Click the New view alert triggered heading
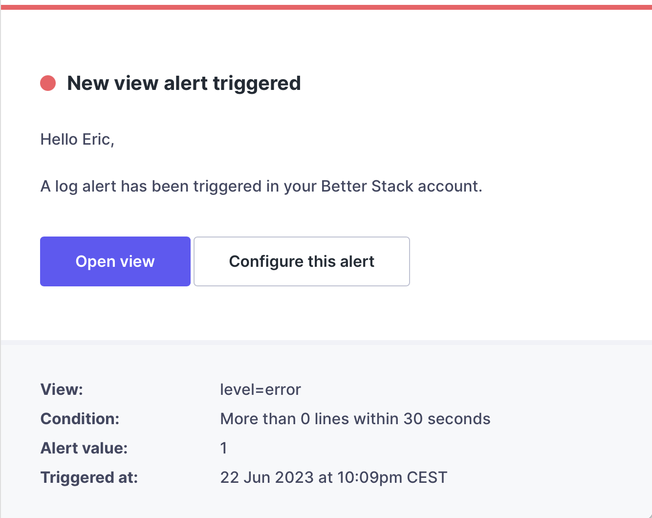 184,83
